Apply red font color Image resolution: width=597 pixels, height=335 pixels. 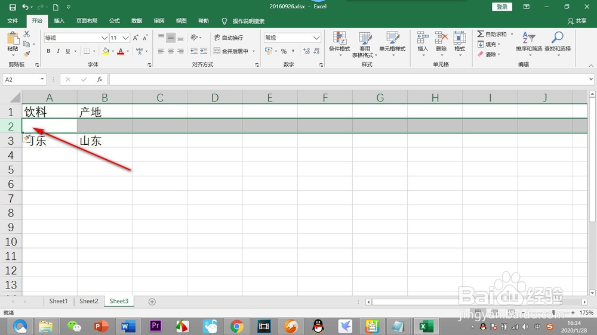click(121, 51)
